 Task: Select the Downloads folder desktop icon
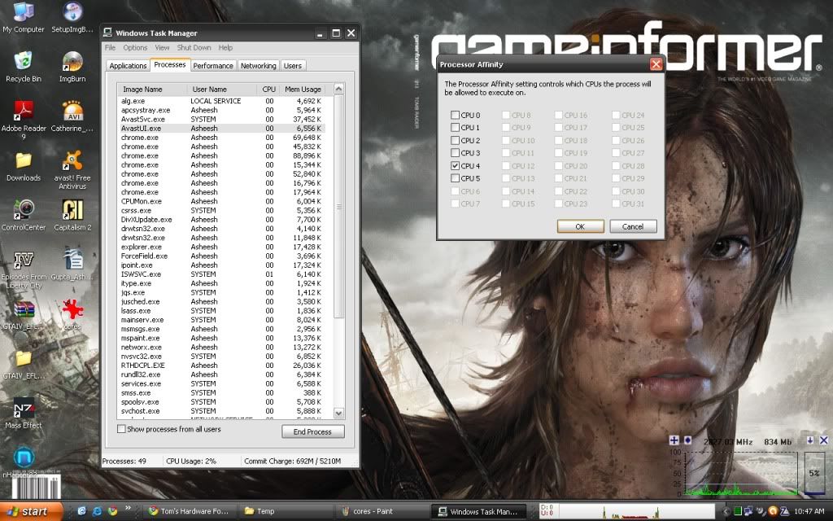(24, 166)
